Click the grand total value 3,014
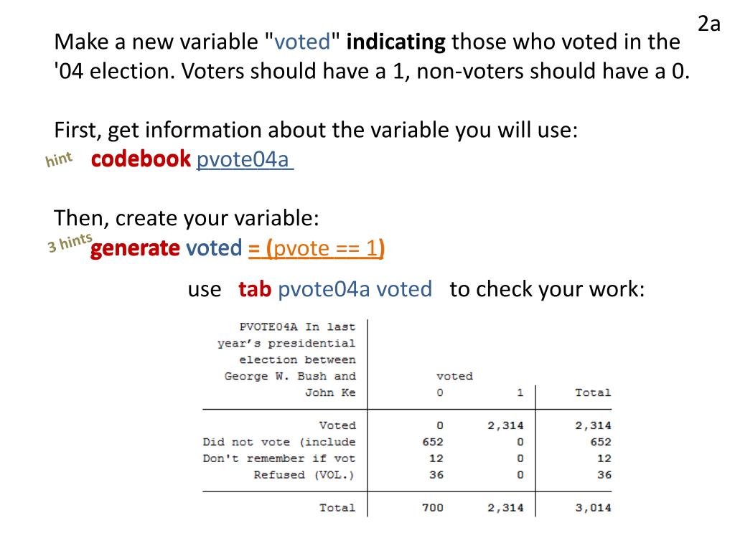The height and width of the screenshot is (551, 735). 593,508
